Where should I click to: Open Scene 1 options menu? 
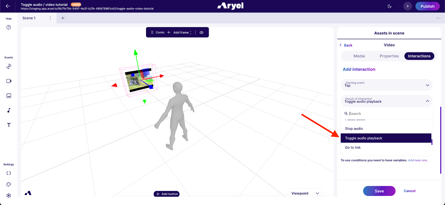[x=50, y=18]
